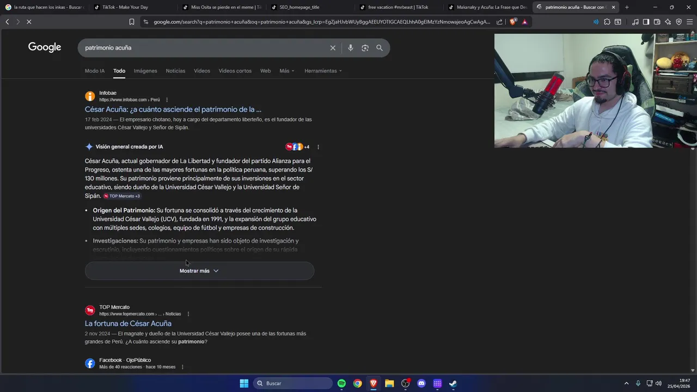Open File Explorer from the taskbar
This screenshot has width=697, height=392.
pyautogui.click(x=389, y=383)
